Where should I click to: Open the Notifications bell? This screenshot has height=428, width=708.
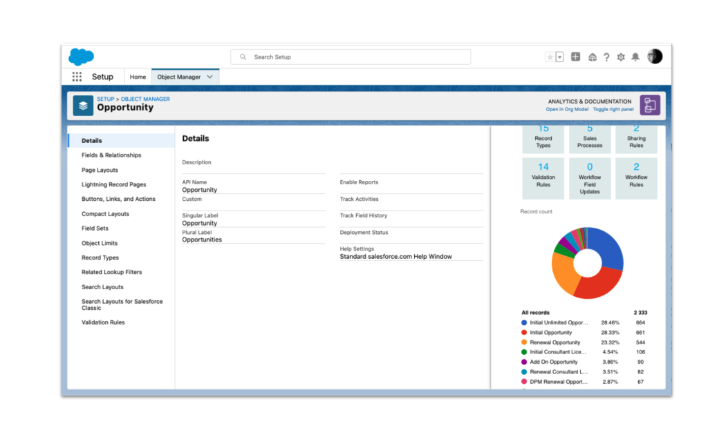635,57
